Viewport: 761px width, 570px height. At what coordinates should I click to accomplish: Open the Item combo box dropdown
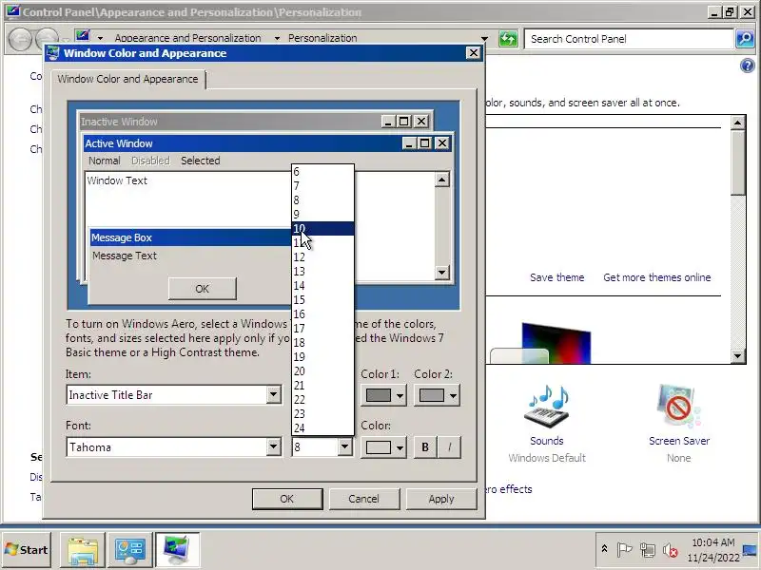pyautogui.click(x=273, y=394)
